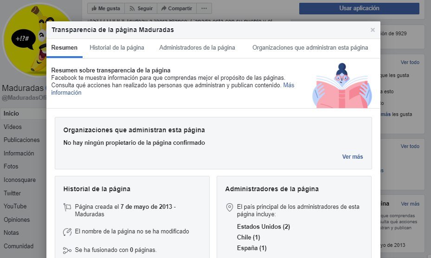Open Opiniones in the page sidebar
The image size is (431, 258).
pyautogui.click(x=17, y=219)
